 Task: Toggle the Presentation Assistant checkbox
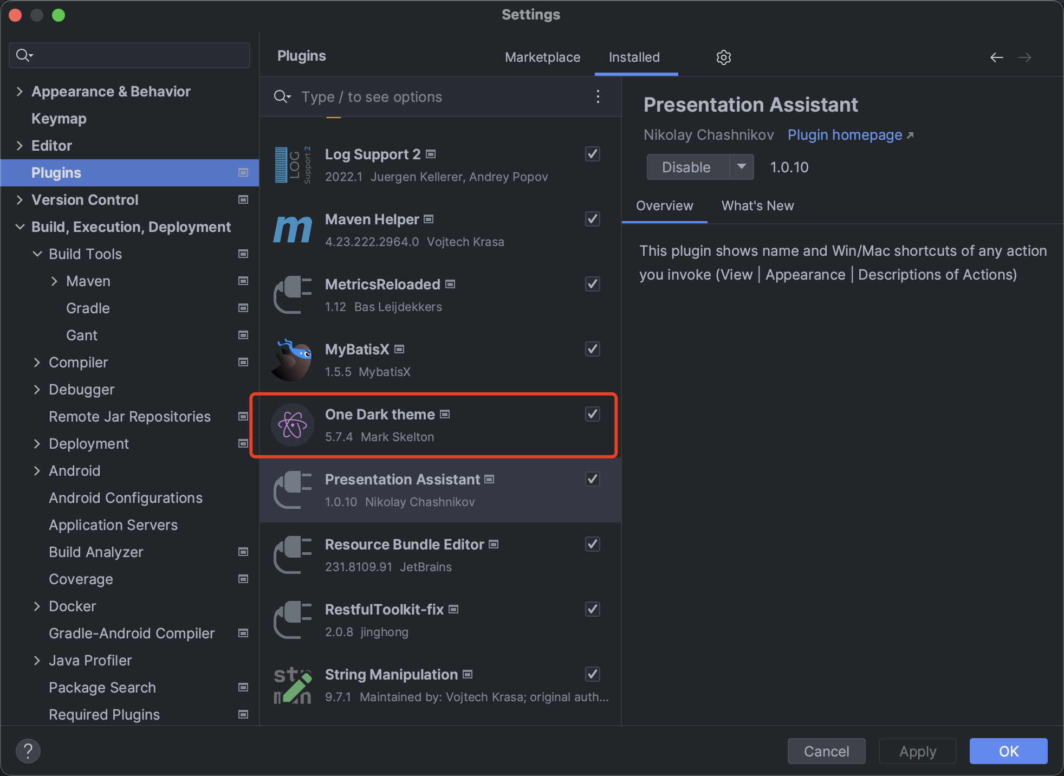point(593,479)
